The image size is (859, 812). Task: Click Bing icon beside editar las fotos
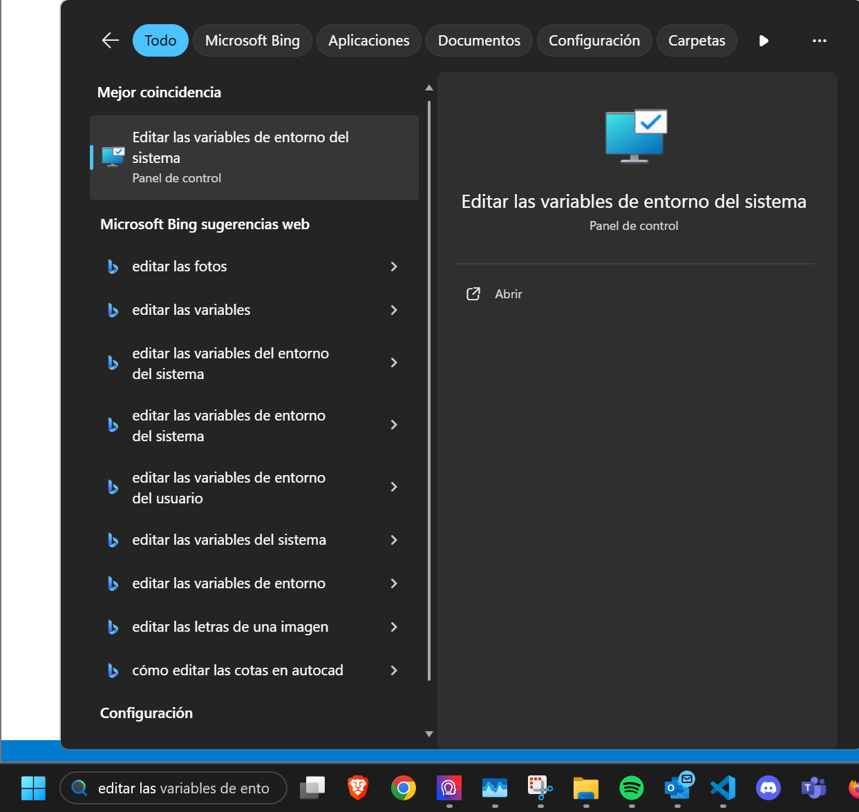click(113, 267)
